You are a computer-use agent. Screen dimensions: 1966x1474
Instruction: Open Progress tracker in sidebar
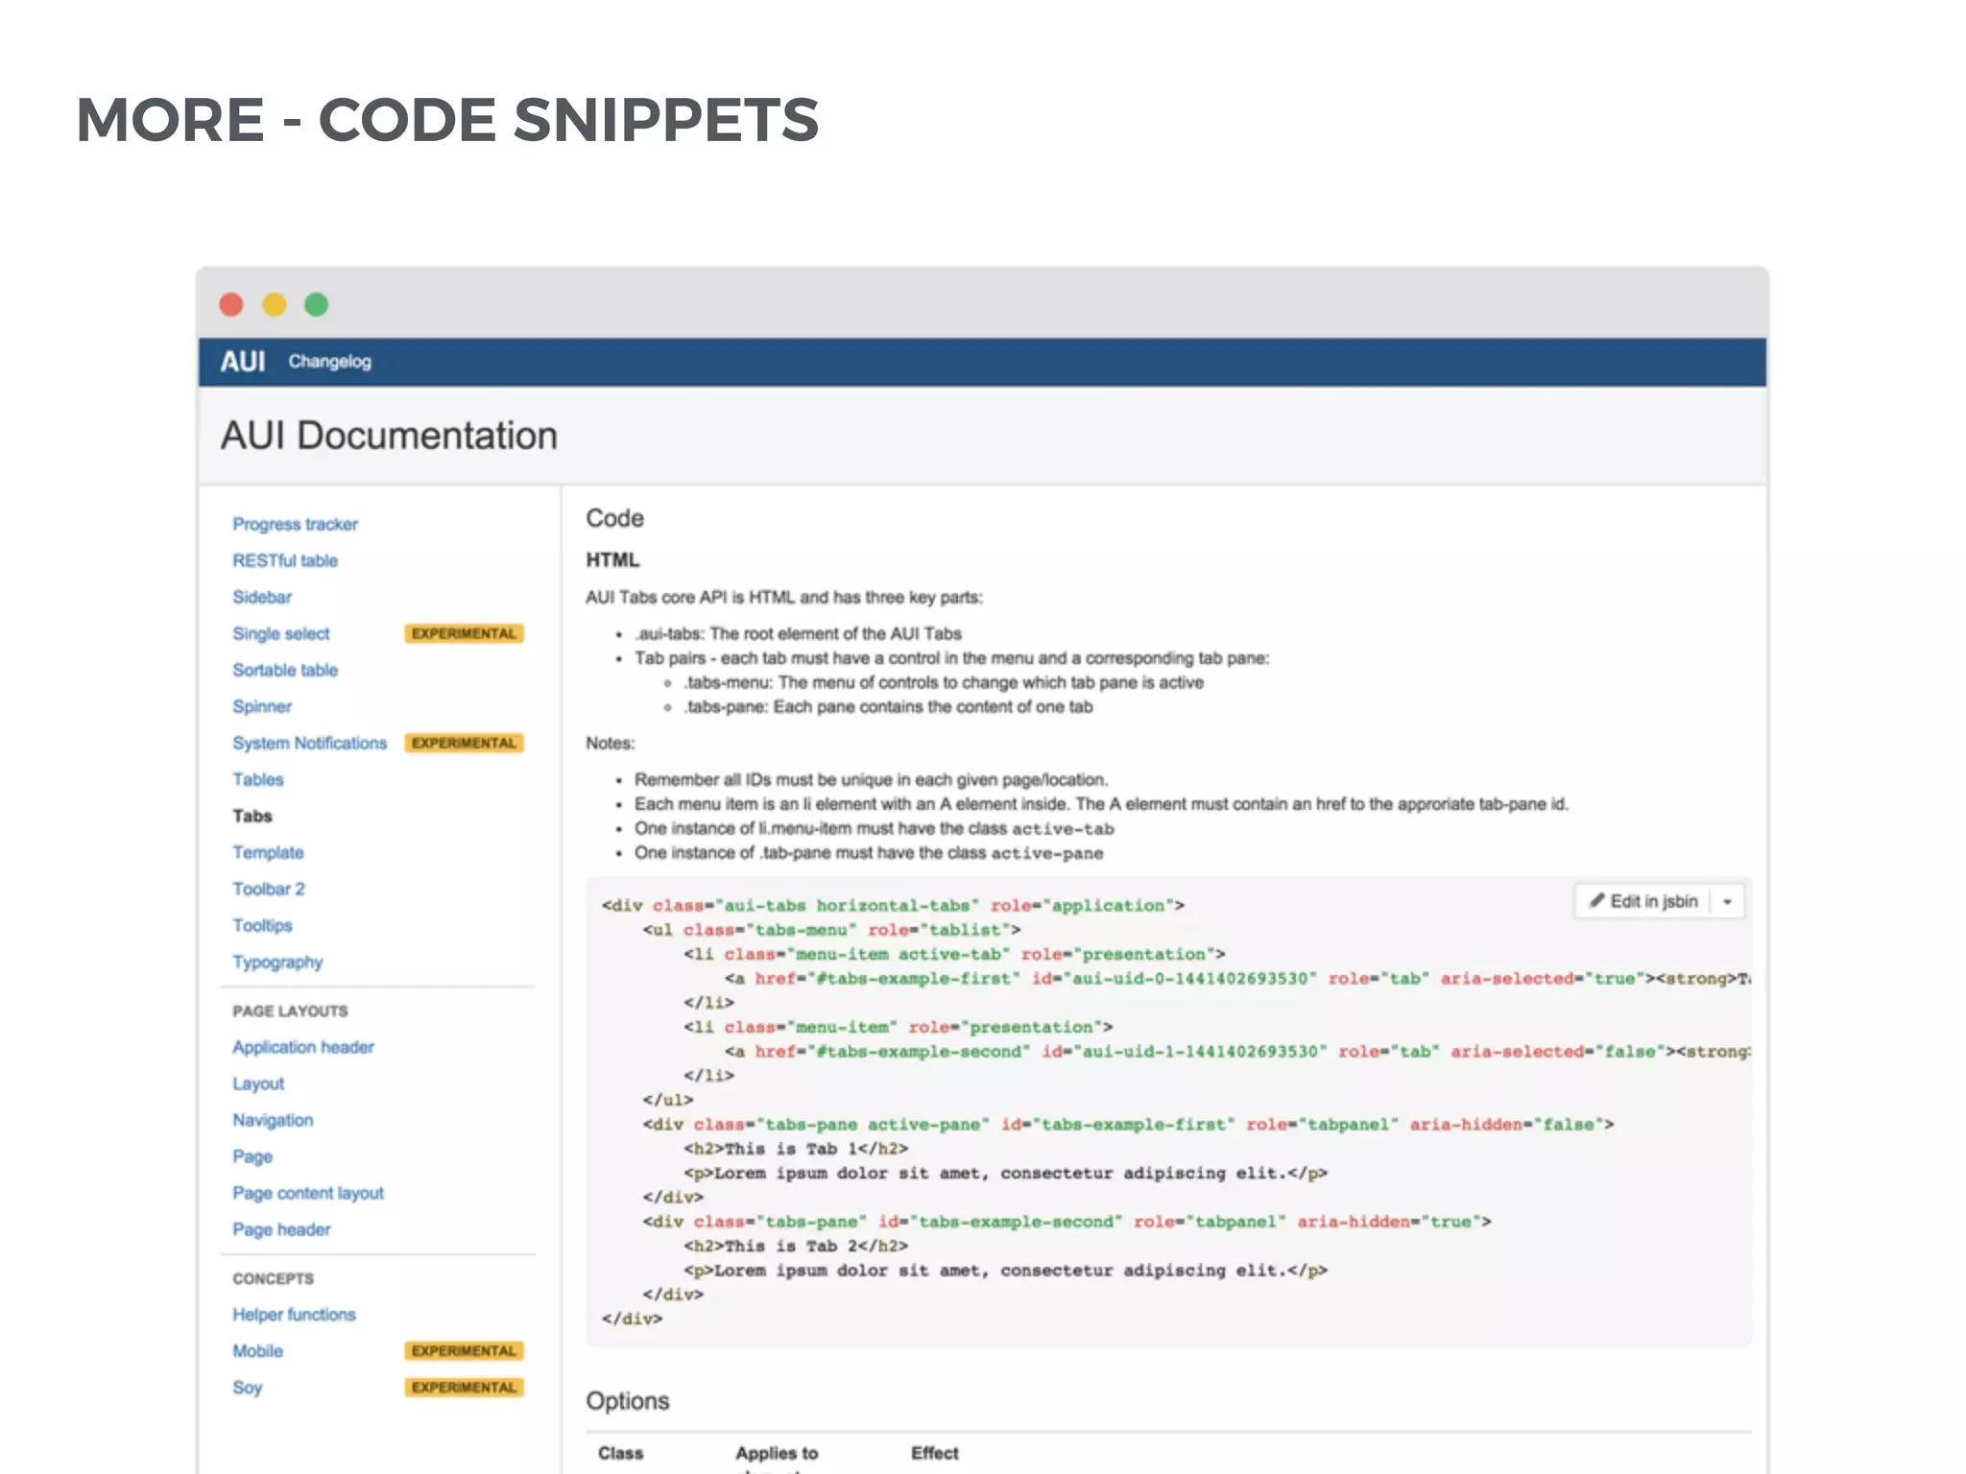tap(295, 524)
